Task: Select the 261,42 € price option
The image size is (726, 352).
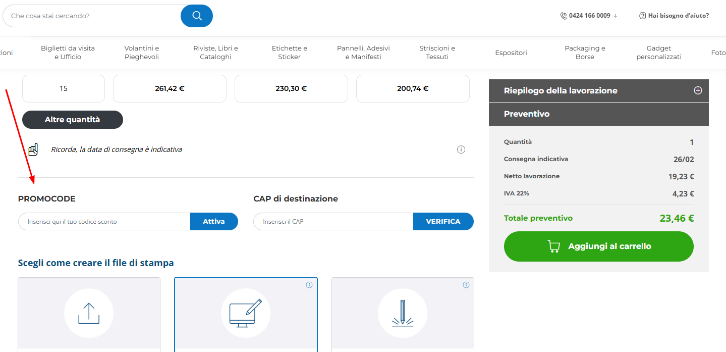Action: click(170, 88)
